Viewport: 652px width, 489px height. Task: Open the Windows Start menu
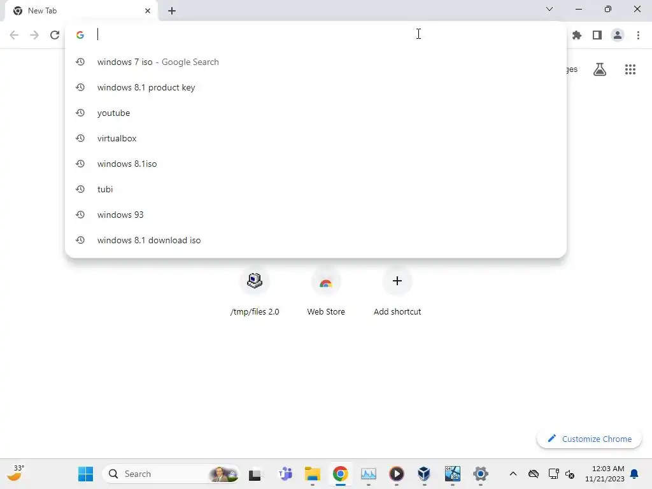[x=86, y=474]
